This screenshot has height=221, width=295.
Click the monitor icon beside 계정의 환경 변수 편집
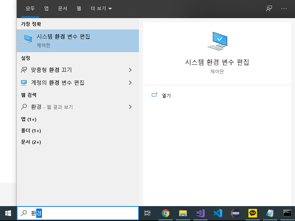tap(24, 83)
